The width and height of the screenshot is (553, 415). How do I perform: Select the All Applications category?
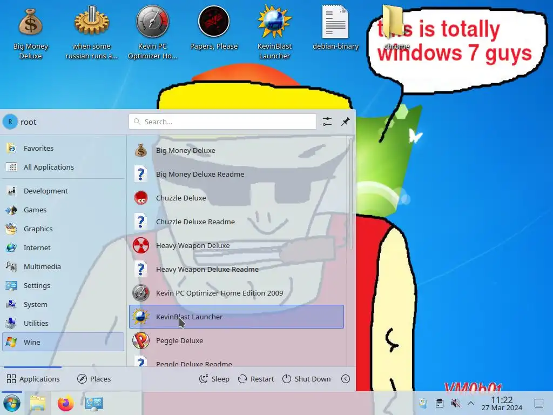click(63, 167)
